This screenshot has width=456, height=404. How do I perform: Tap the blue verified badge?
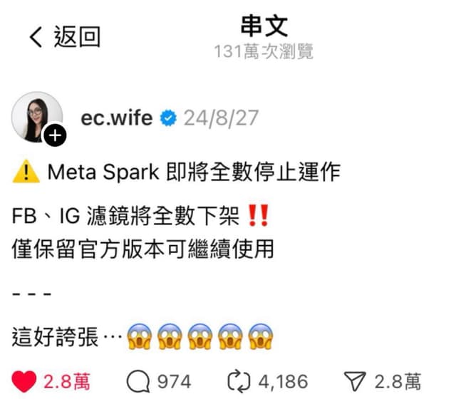(x=168, y=118)
